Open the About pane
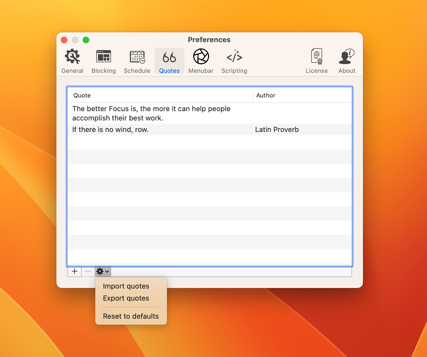This screenshot has width=427, height=357. (x=347, y=61)
